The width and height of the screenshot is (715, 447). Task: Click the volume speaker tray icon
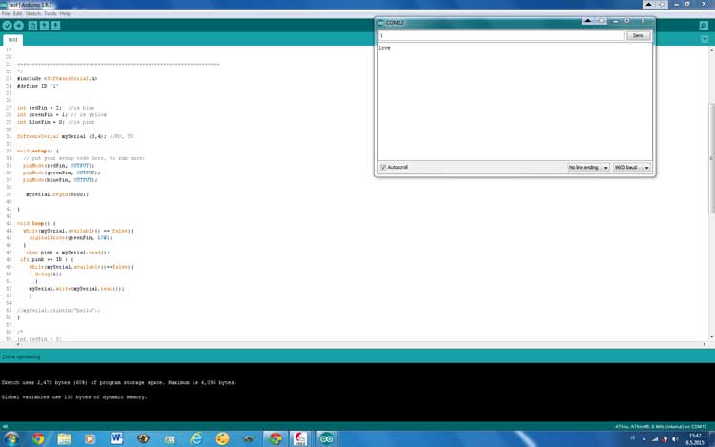[x=675, y=439]
